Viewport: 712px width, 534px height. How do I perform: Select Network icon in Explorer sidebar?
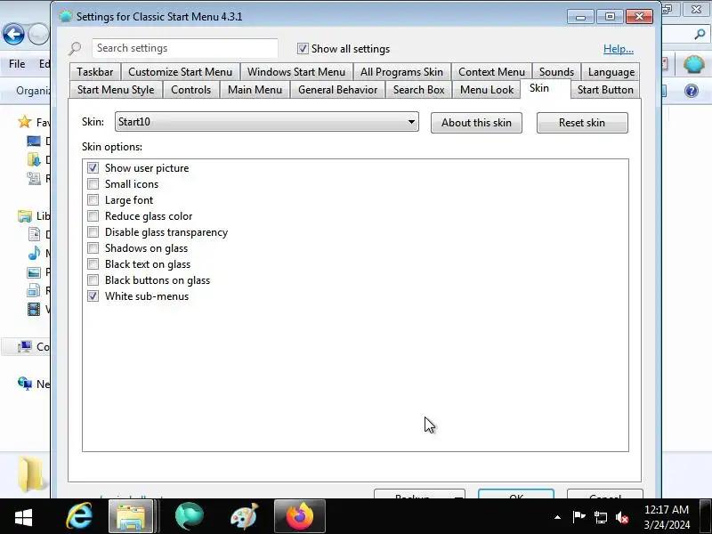tap(25, 384)
